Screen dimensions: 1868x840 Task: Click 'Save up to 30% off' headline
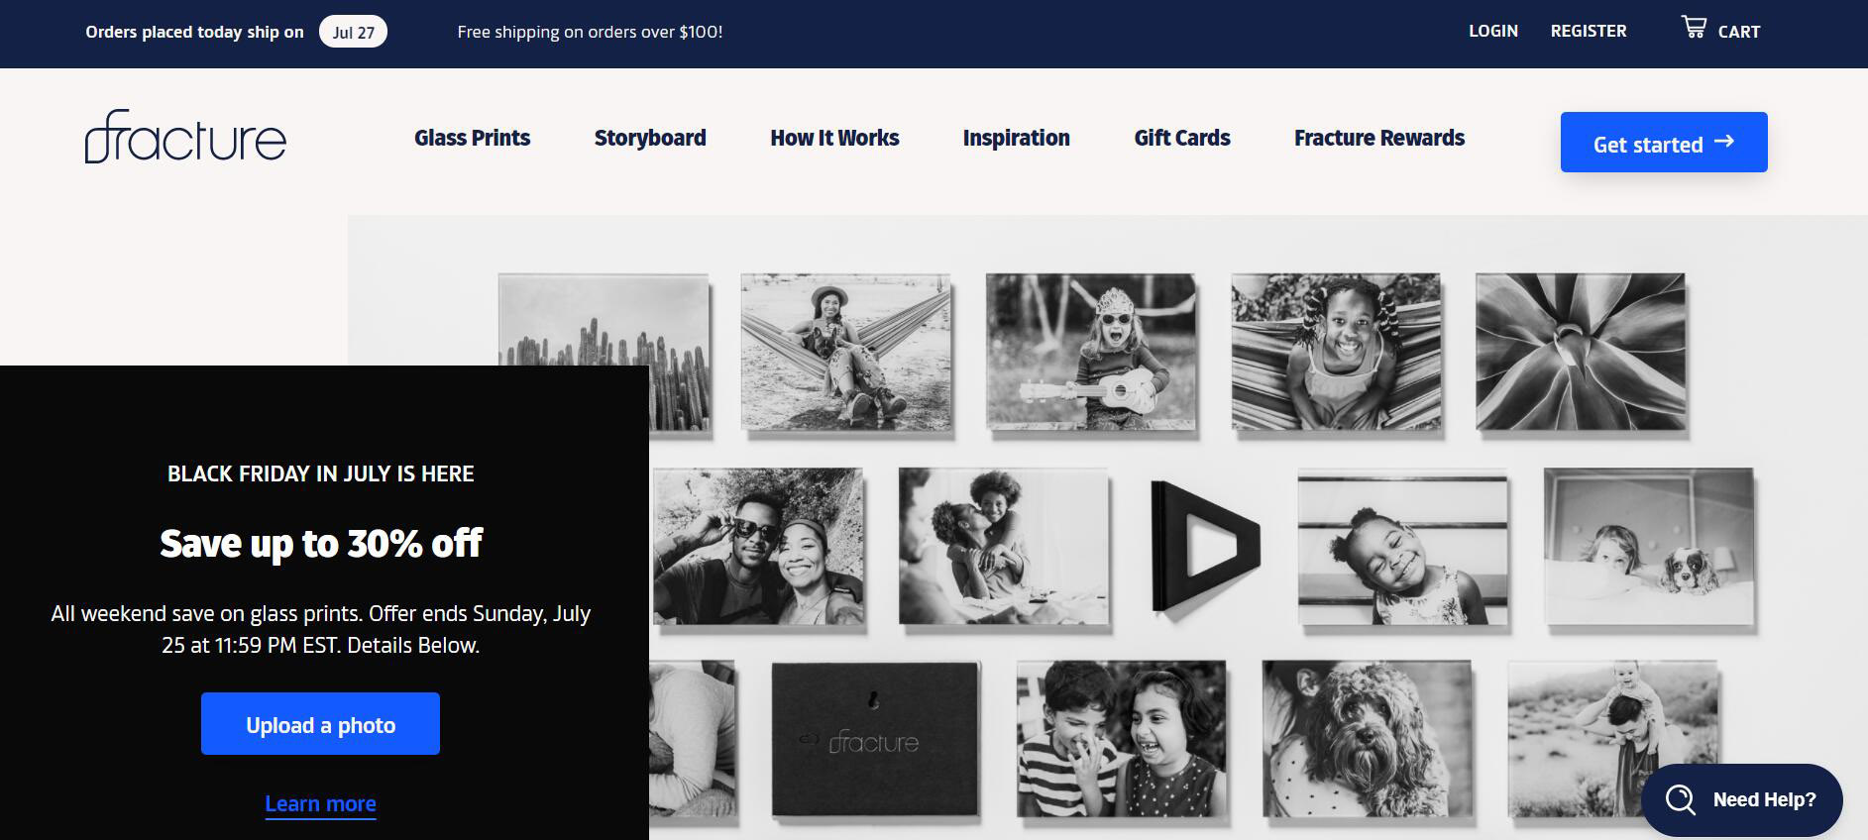coord(321,543)
